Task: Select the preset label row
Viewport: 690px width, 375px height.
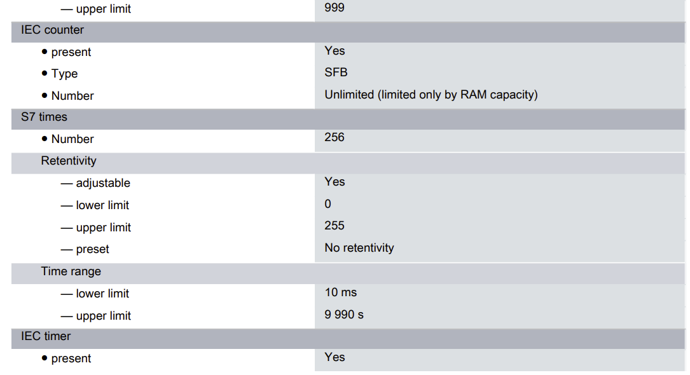Action: pos(92,249)
